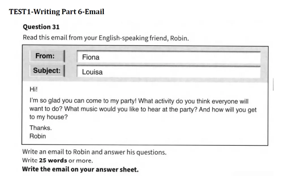Click the 'Read this email' instruction line

(x=106, y=38)
